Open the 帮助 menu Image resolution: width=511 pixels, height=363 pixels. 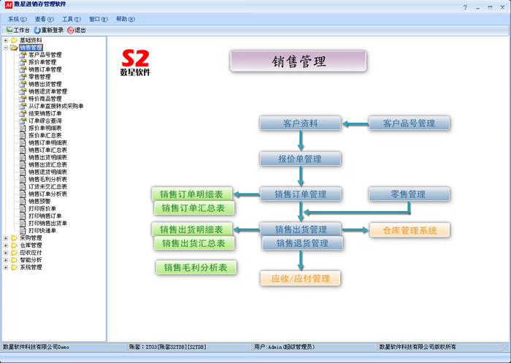point(125,19)
